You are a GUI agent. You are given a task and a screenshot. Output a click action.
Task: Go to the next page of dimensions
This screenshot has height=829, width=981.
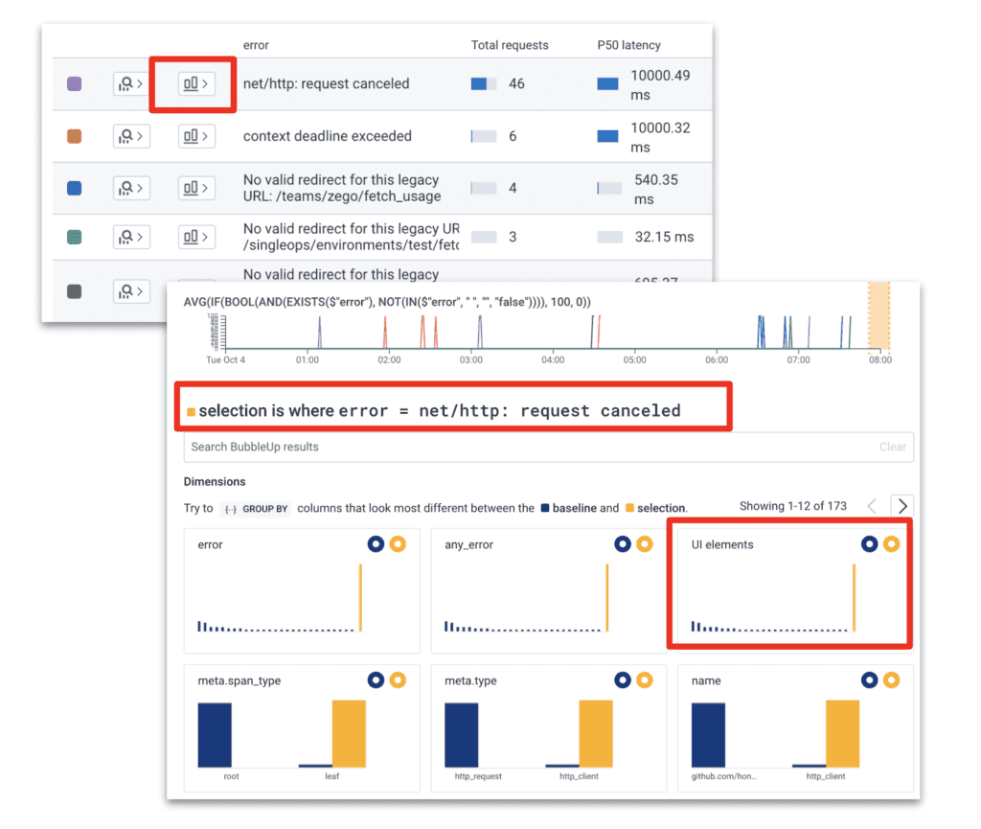901,506
